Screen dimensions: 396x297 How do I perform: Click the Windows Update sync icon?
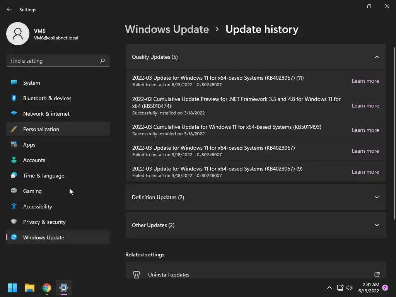(x=14, y=237)
